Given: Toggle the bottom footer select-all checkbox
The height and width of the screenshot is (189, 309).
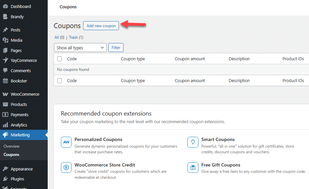Looking at the screenshot, I should tap(60, 80).
